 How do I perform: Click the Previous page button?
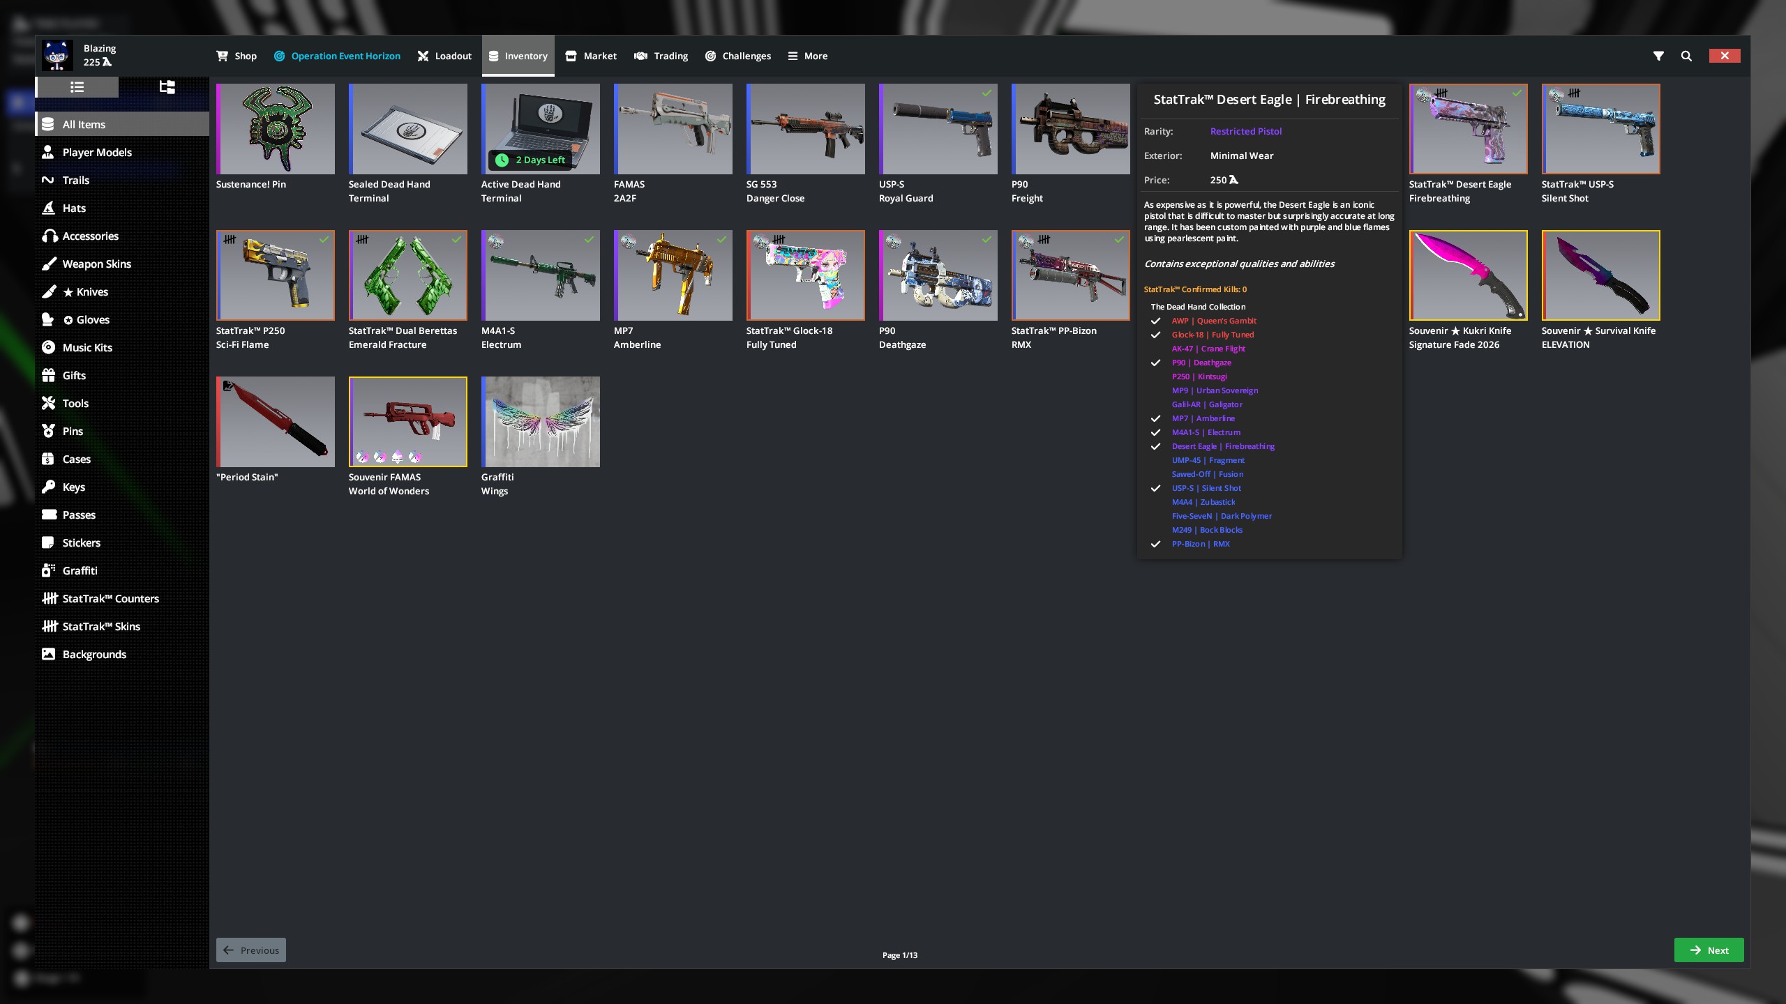[251, 950]
